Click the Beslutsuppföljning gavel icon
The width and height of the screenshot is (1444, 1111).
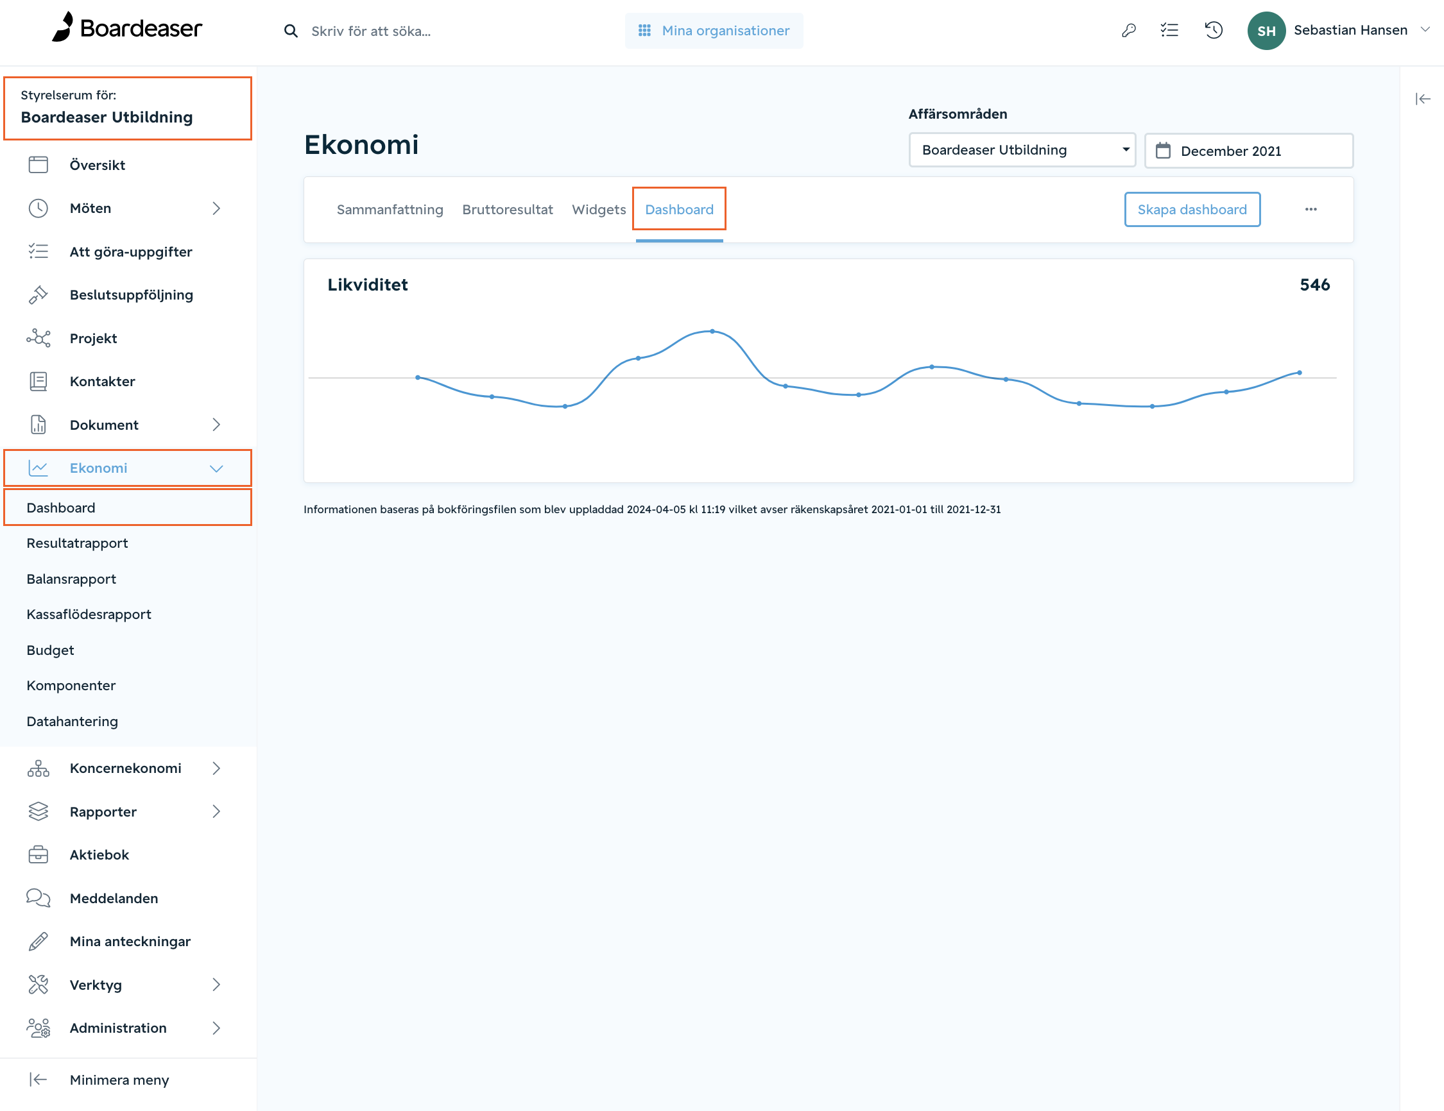tap(39, 295)
